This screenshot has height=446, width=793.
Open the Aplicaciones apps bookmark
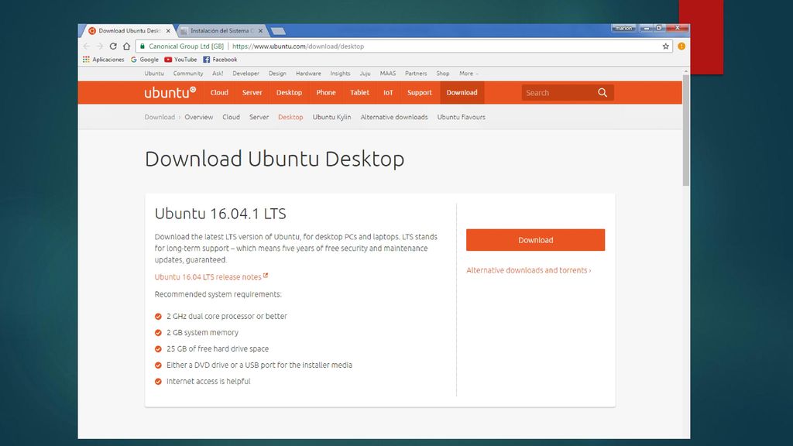(x=103, y=60)
